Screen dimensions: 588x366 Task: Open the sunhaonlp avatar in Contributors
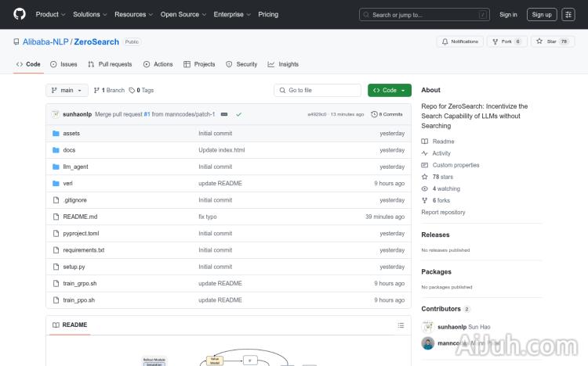pyautogui.click(x=428, y=327)
